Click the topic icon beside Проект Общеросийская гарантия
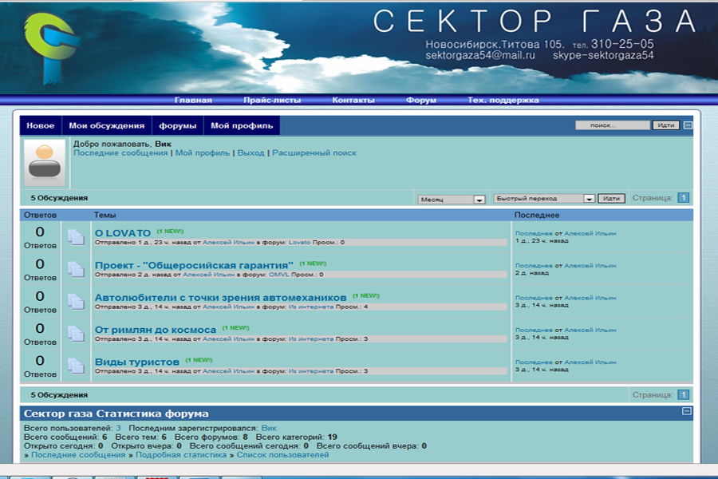Image resolution: width=718 pixels, height=479 pixels. coord(76,270)
